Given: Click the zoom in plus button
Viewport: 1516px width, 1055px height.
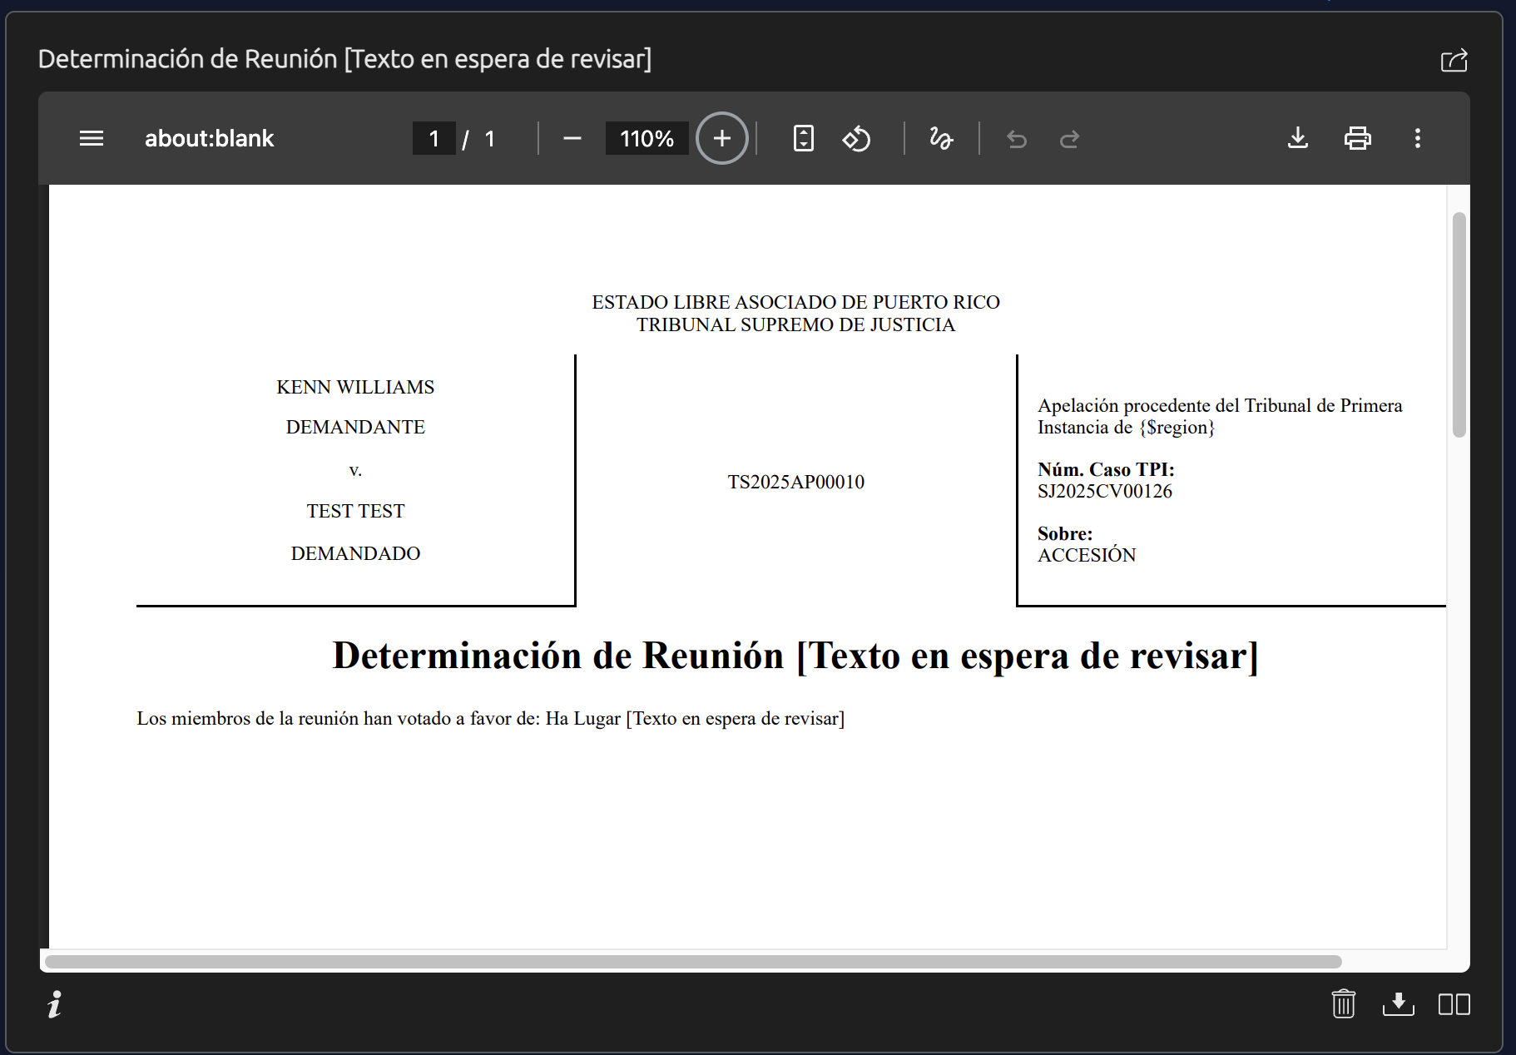Looking at the screenshot, I should pyautogui.click(x=721, y=138).
